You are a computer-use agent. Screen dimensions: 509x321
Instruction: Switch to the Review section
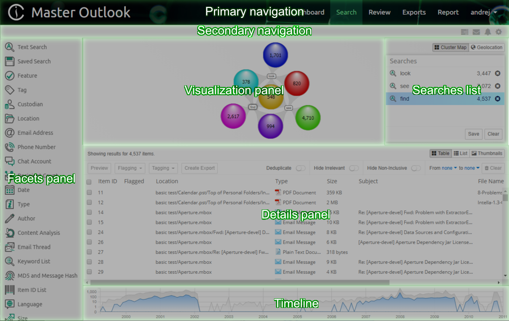tap(379, 12)
